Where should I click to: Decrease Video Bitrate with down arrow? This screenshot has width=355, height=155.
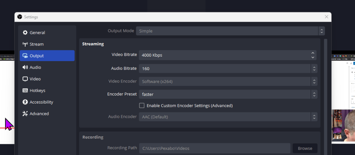pyautogui.click(x=313, y=57)
